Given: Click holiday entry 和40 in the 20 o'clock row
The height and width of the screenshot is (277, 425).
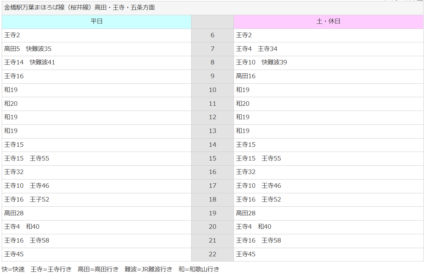Looking at the screenshot, I should [265, 227].
